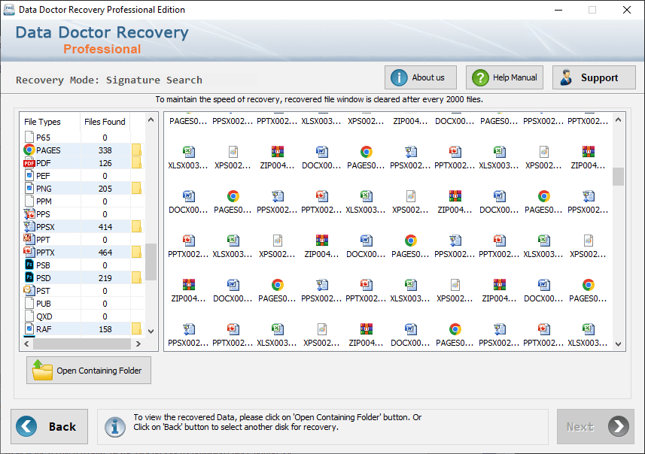Open the Help Manual
The width and height of the screenshot is (645, 454).
[x=504, y=77]
